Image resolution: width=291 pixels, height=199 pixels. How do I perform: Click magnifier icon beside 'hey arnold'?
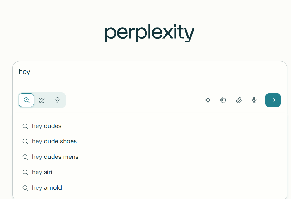point(26,188)
